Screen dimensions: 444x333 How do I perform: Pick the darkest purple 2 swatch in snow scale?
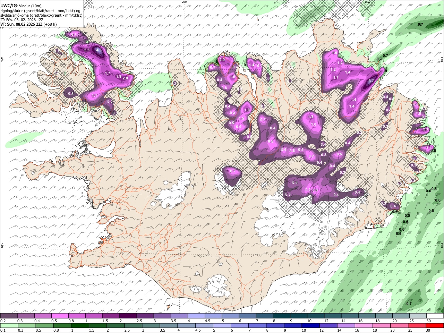[x=128, y=316]
